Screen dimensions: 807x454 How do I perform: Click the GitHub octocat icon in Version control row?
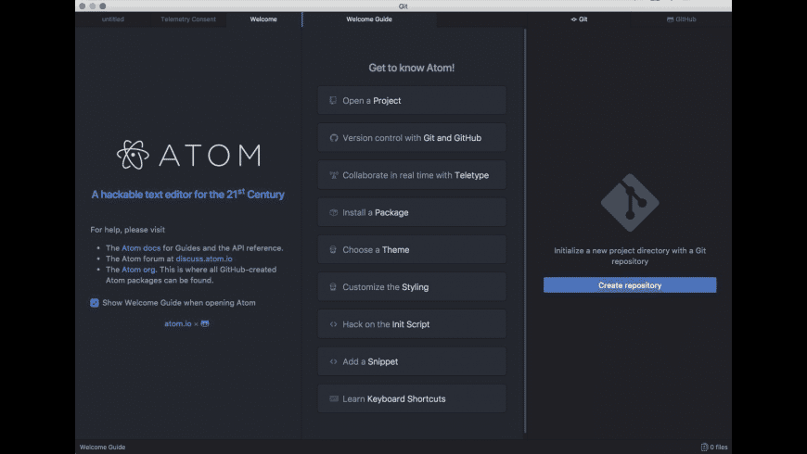pyautogui.click(x=334, y=138)
